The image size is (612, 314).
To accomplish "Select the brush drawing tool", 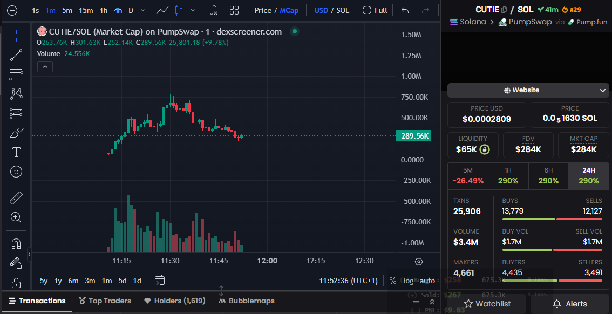I will [x=16, y=133].
